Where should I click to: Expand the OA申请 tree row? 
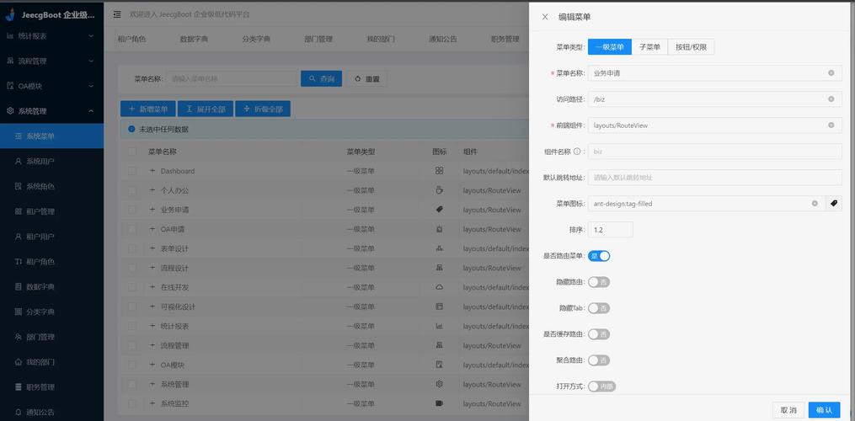coord(152,229)
